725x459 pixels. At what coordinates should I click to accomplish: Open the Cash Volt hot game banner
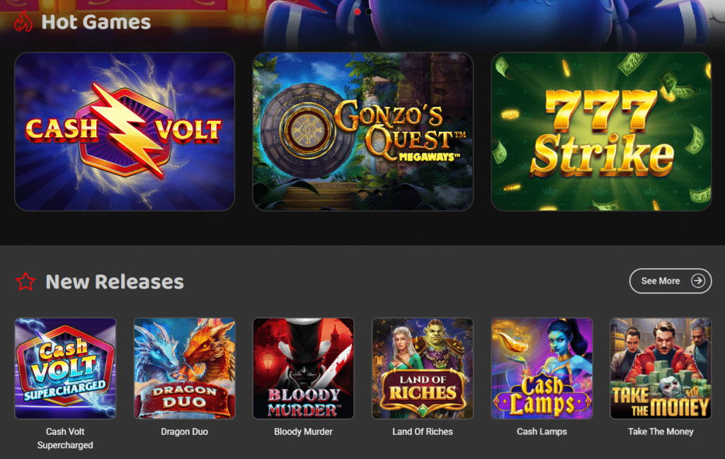(125, 132)
